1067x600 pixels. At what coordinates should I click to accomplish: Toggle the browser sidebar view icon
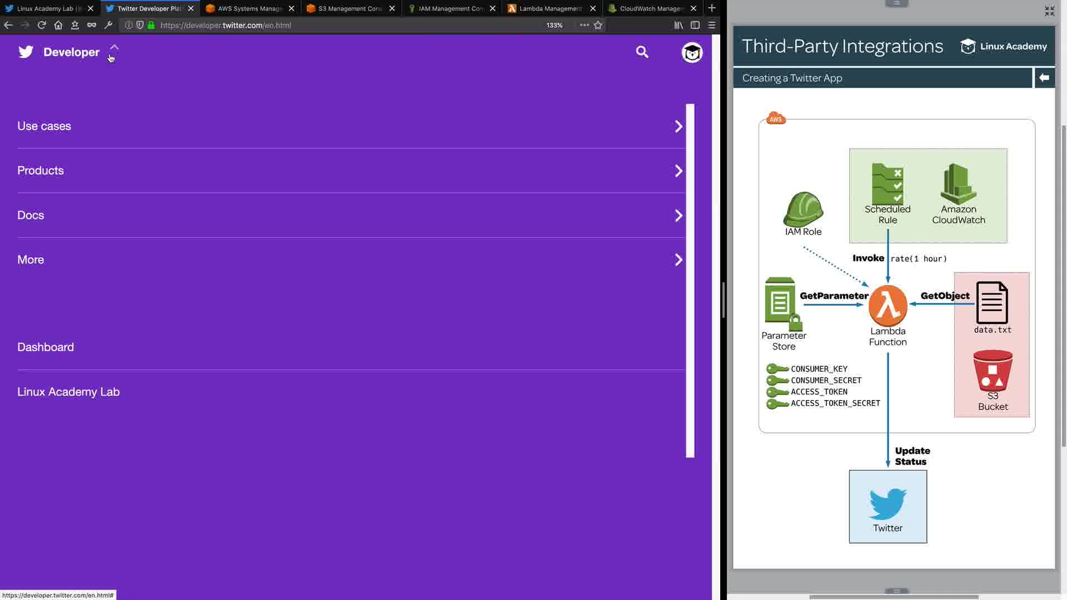695,25
